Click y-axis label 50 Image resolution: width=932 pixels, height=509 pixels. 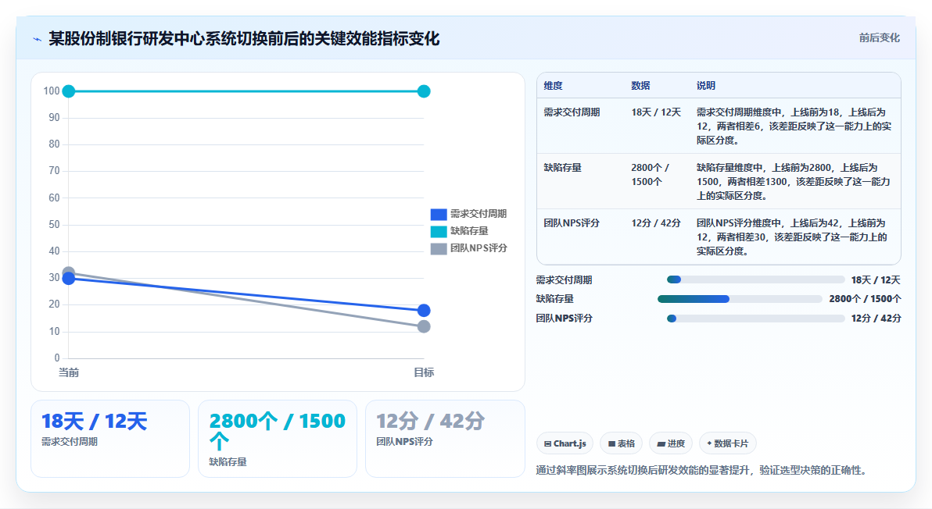coord(54,225)
